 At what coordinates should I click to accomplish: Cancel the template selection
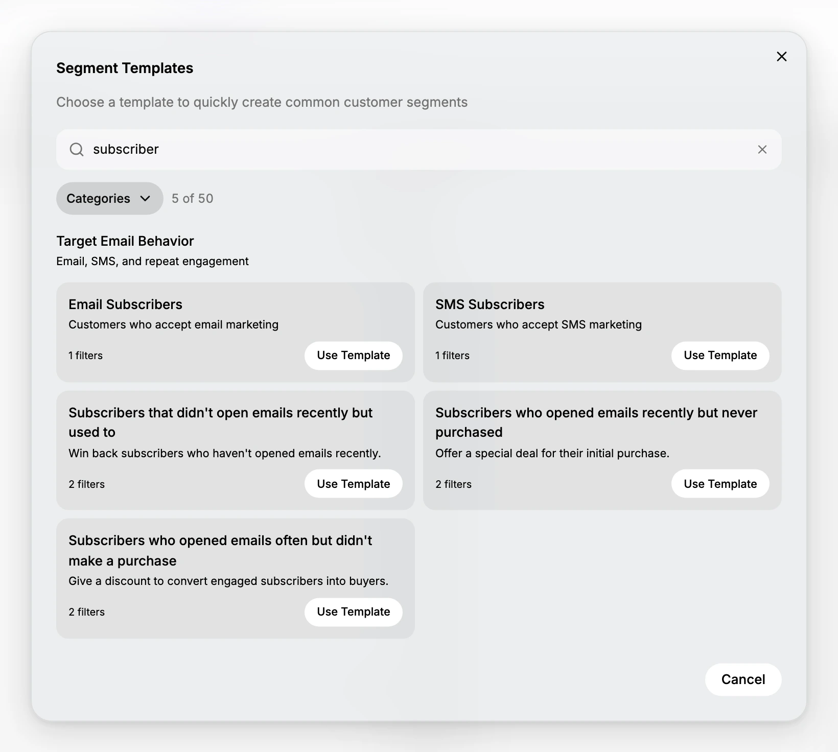(743, 679)
